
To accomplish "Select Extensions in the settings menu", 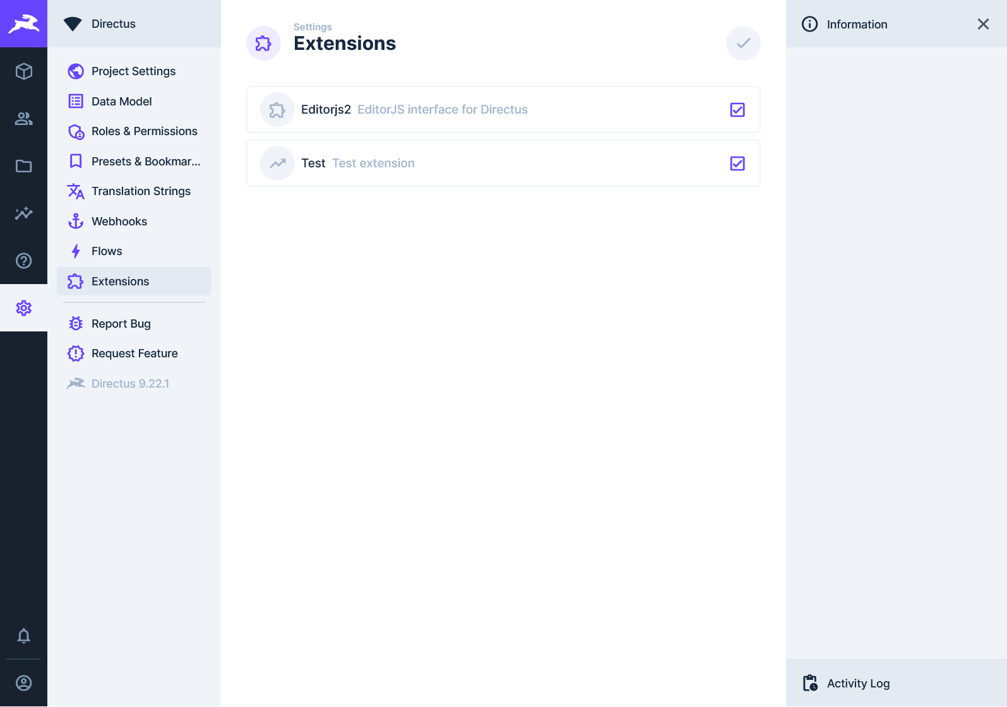I will (x=134, y=281).
